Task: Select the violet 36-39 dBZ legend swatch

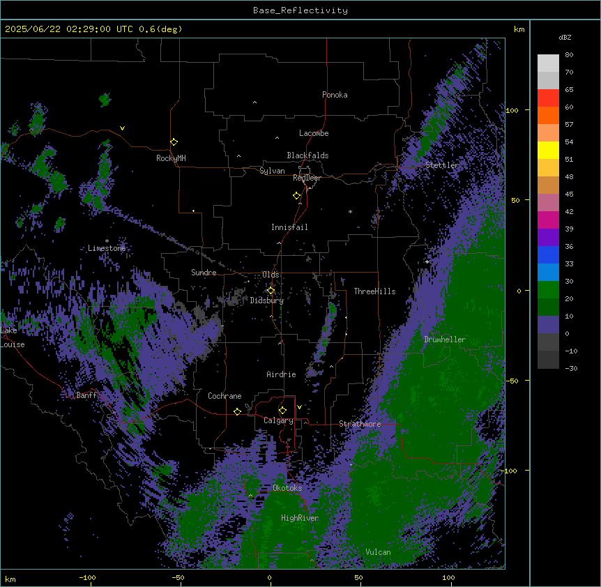Action: [548, 238]
